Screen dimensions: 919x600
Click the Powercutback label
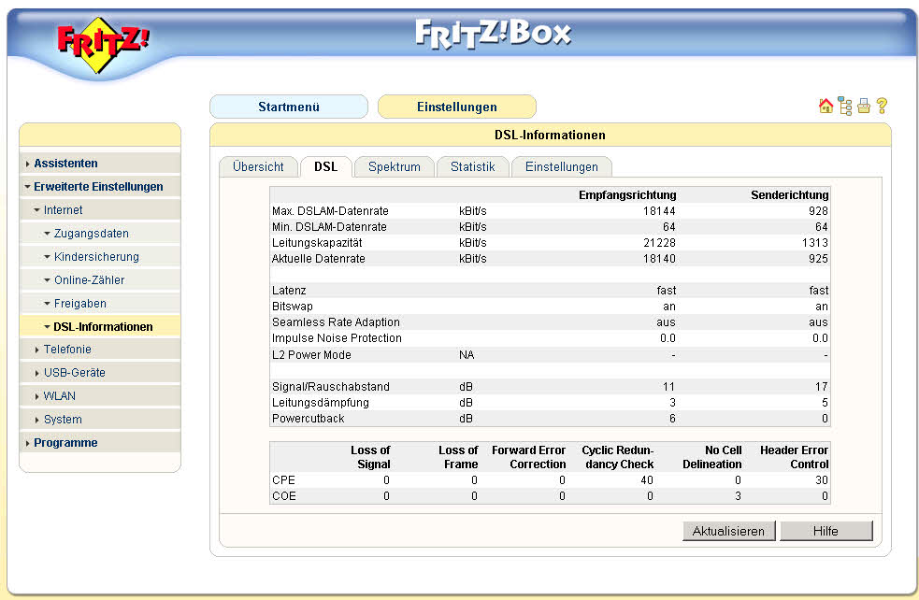pos(309,419)
